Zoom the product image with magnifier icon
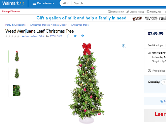 [x=124, y=46]
